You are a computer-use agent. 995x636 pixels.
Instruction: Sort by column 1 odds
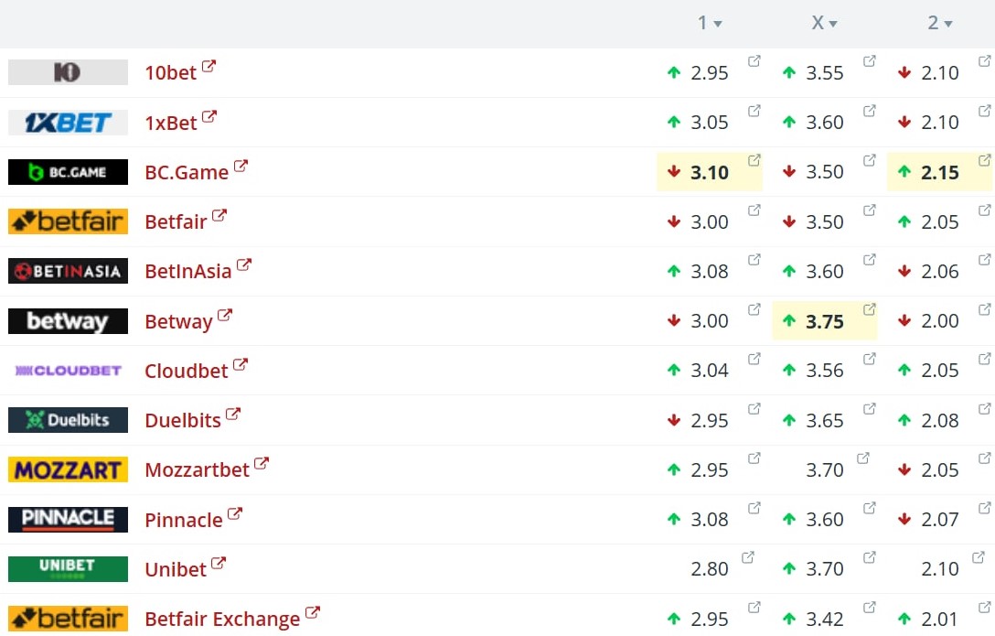[x=710, y=23]
